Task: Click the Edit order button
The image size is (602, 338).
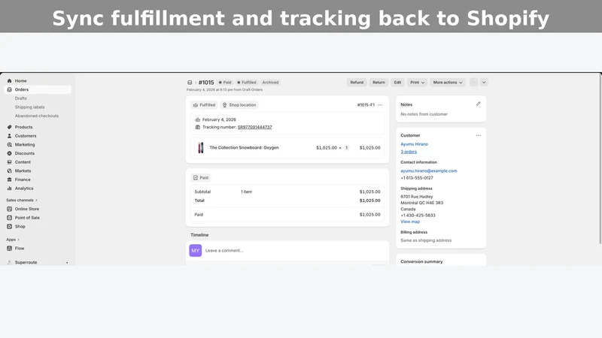Action: click(x=397, y=83)
